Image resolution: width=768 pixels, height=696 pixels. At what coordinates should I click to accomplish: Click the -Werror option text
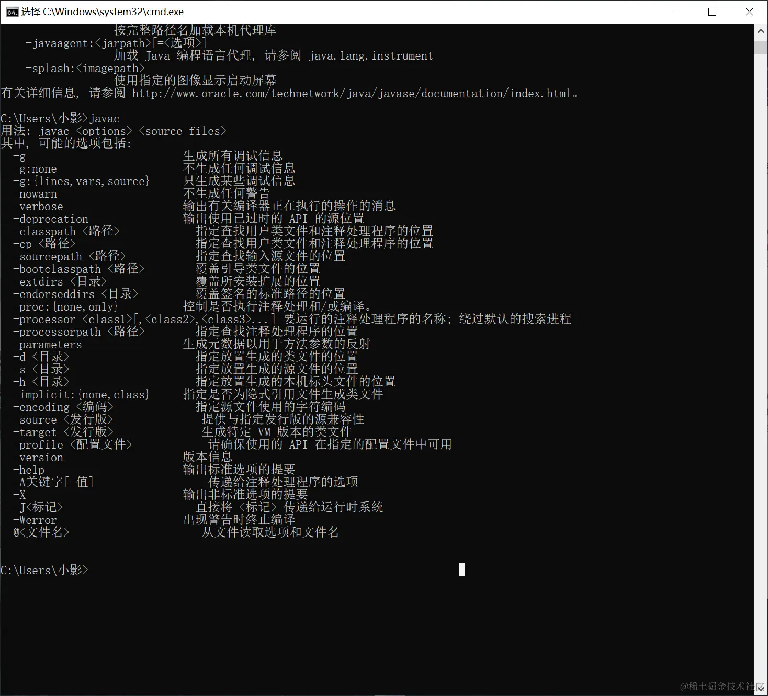coord(35,520)
